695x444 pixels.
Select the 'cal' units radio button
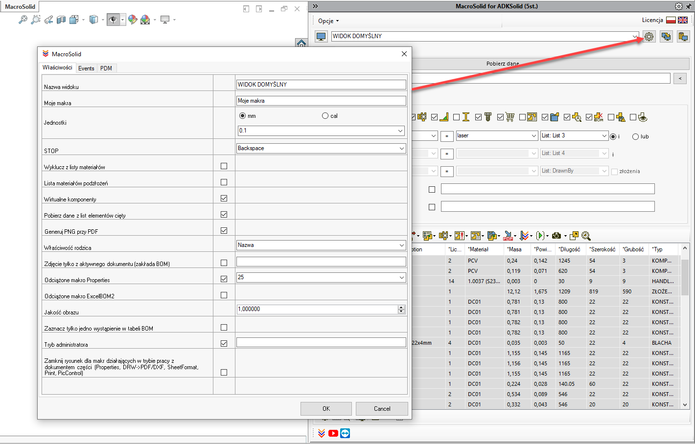point(325,116)
